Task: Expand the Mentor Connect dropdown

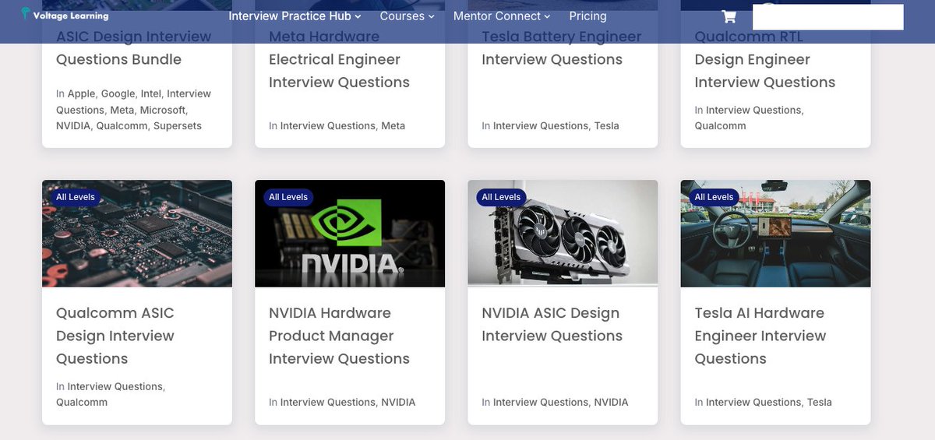Action: [x=502, y=16]
